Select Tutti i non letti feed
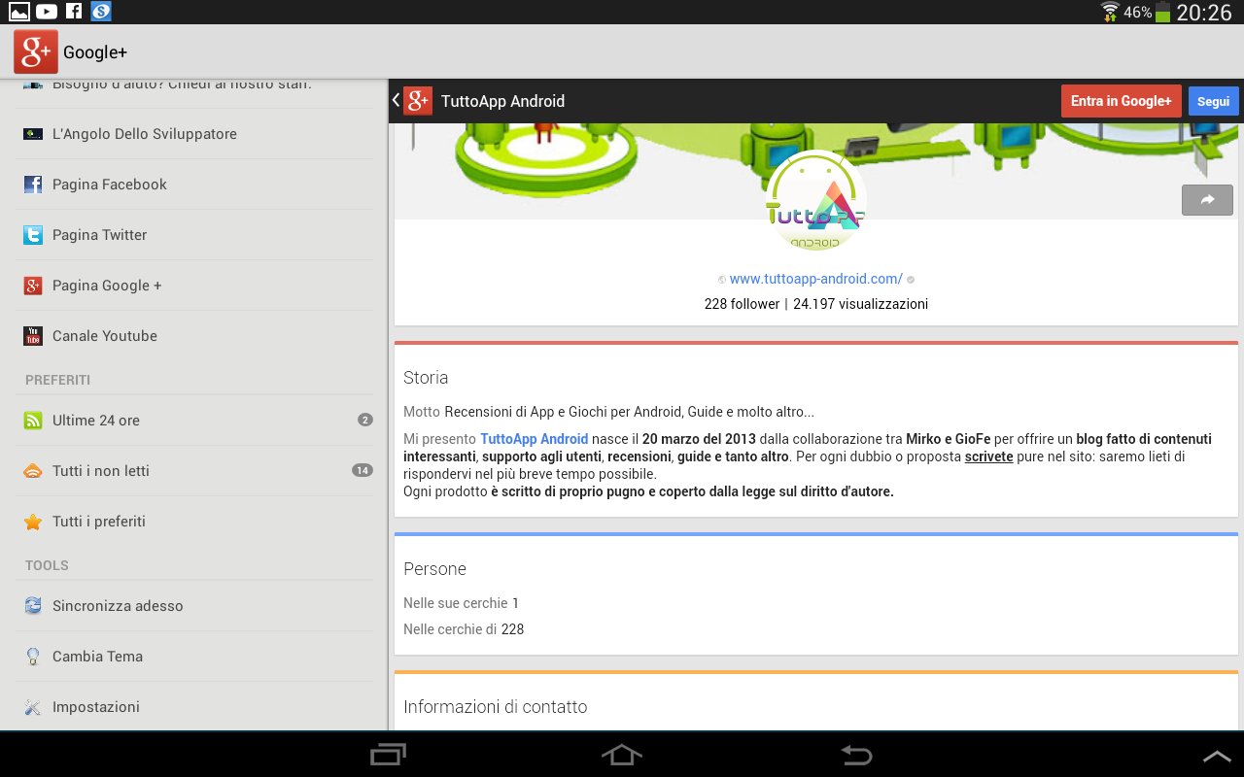The height and width of the screenshot is (777, 1244). 194,471
